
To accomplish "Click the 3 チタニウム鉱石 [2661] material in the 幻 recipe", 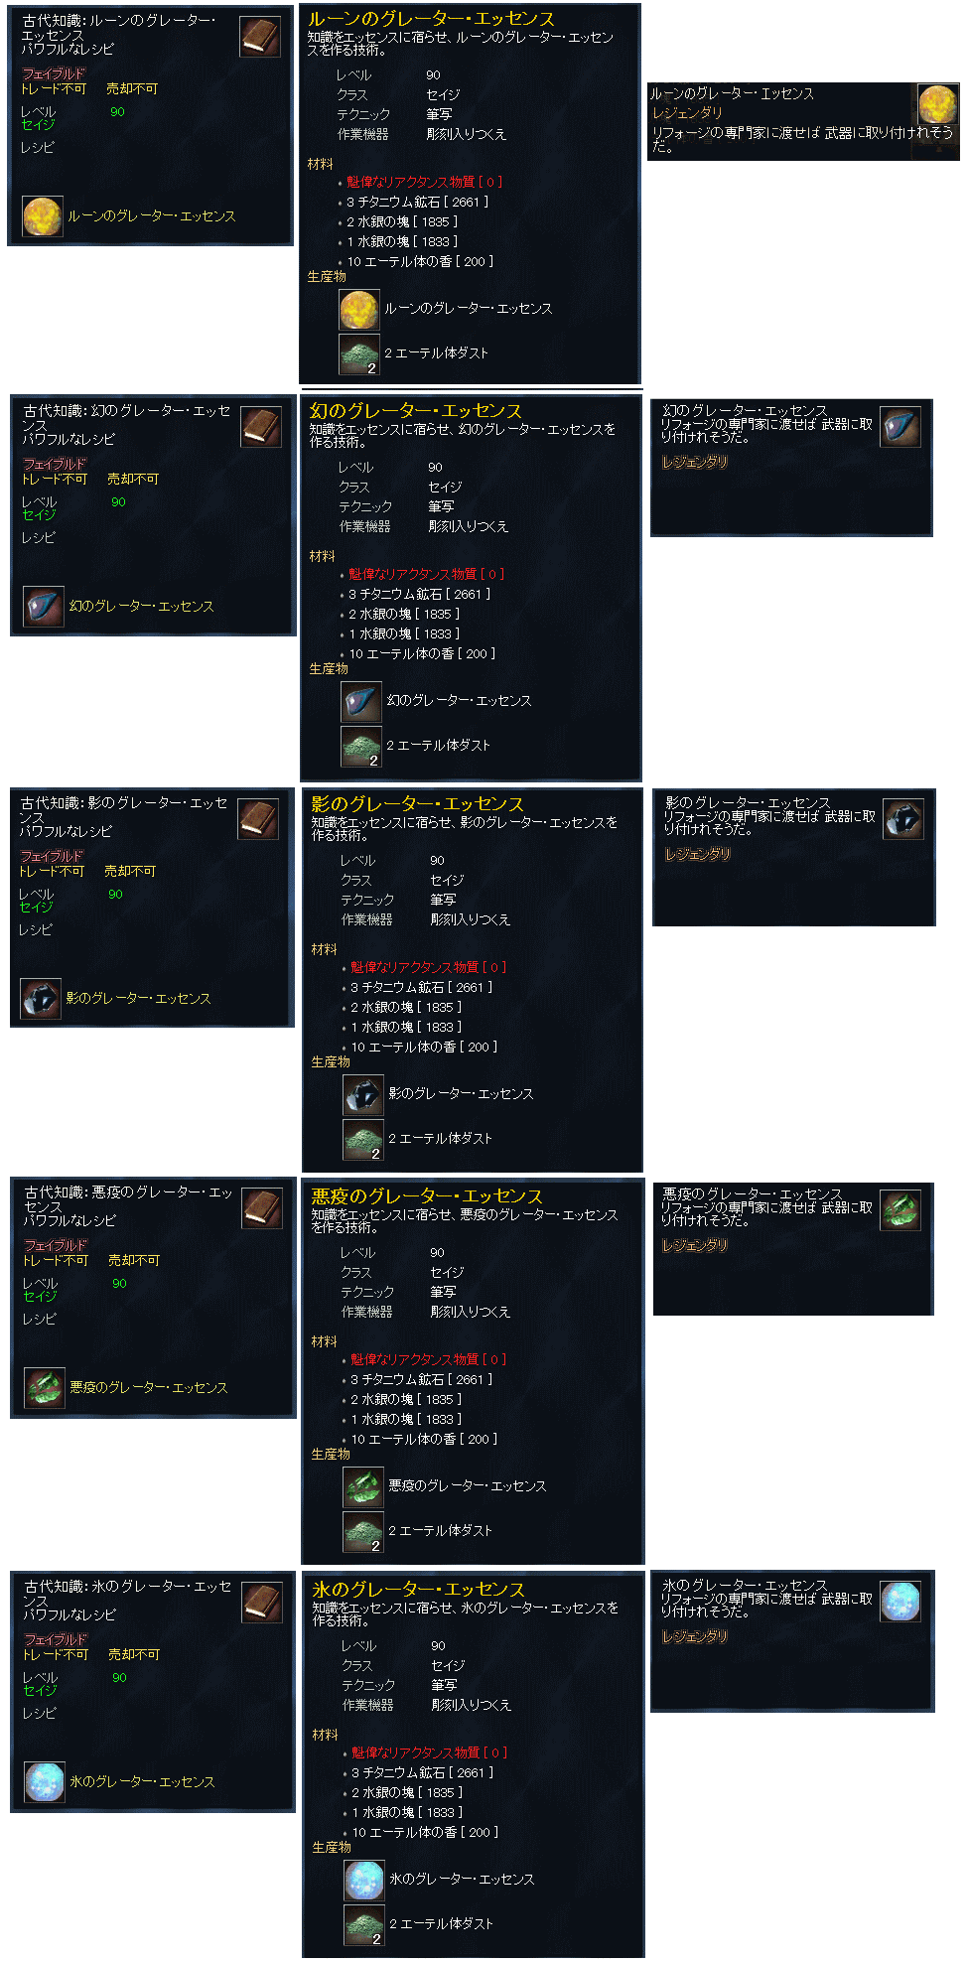I will [419, 594].
